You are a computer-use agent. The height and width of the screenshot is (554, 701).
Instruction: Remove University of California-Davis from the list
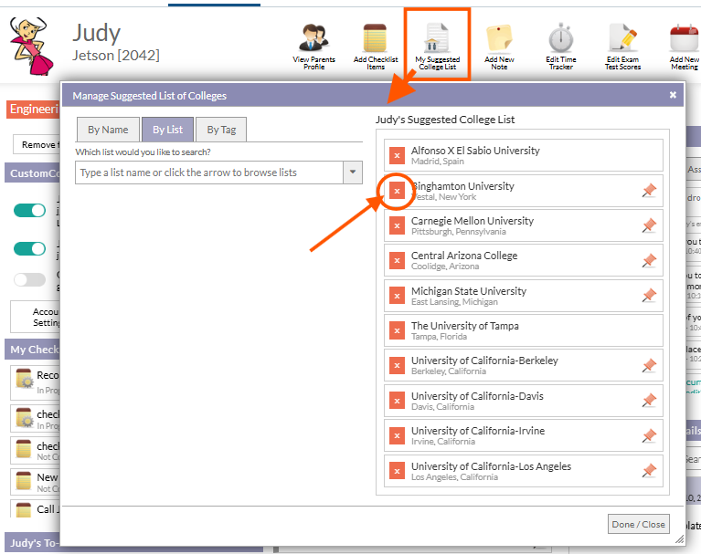(397, 401)
